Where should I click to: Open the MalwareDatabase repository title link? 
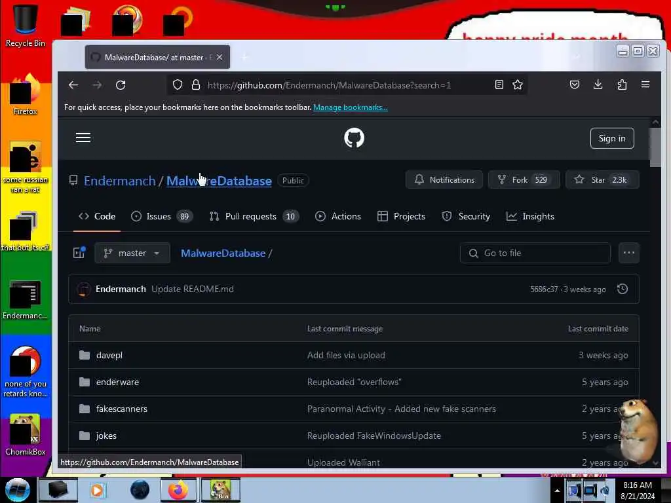pyautogui.click(x=219, y=181)
